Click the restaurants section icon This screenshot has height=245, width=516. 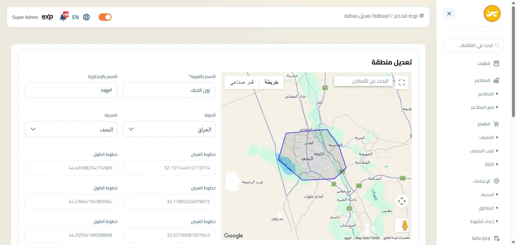(x=496, y=80)
